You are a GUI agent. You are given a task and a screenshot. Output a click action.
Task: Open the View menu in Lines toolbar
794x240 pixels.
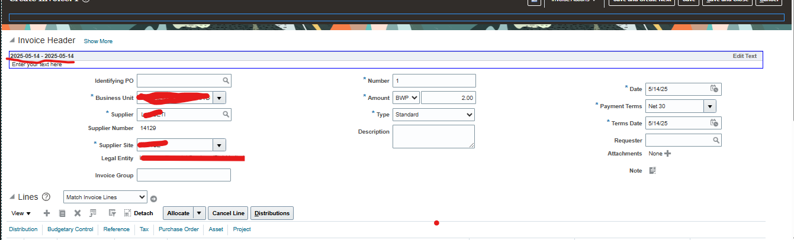21,213
